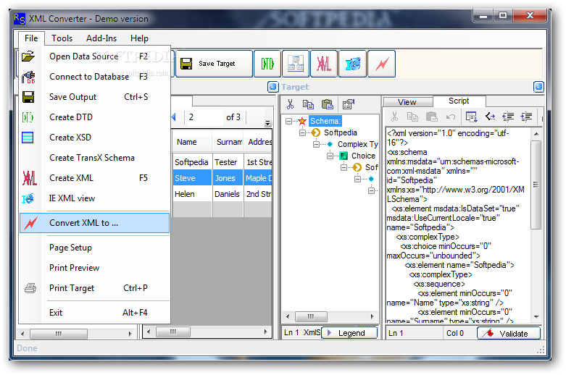Go to previous record with blue arrow

click(174, 117)
